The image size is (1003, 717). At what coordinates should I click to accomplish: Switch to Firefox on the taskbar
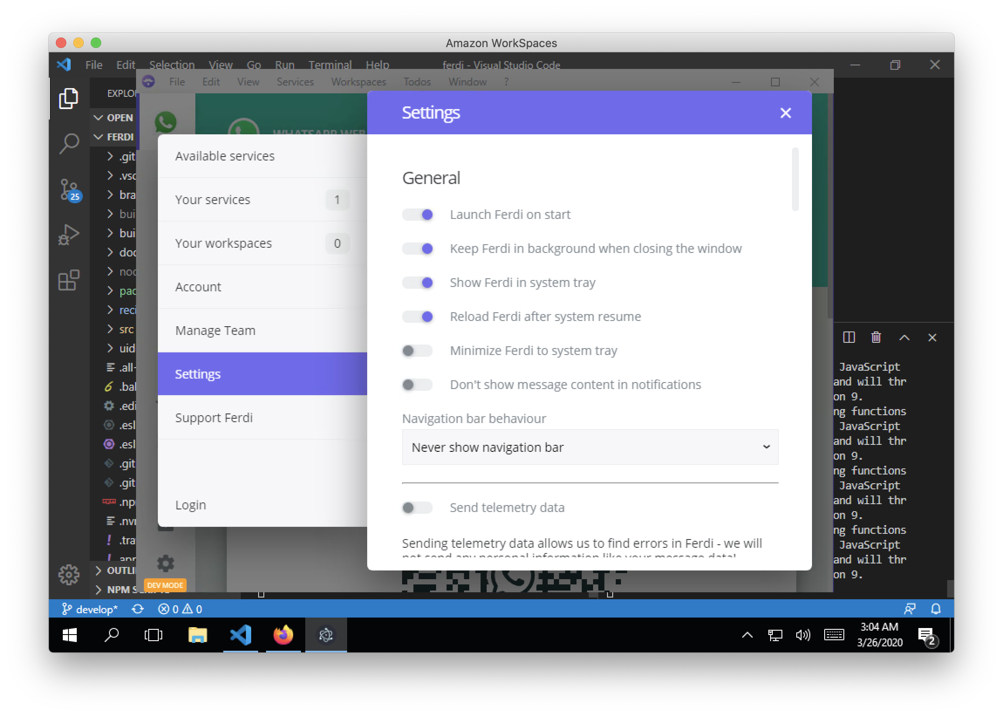pyautogui.click(x=283, y=635)
